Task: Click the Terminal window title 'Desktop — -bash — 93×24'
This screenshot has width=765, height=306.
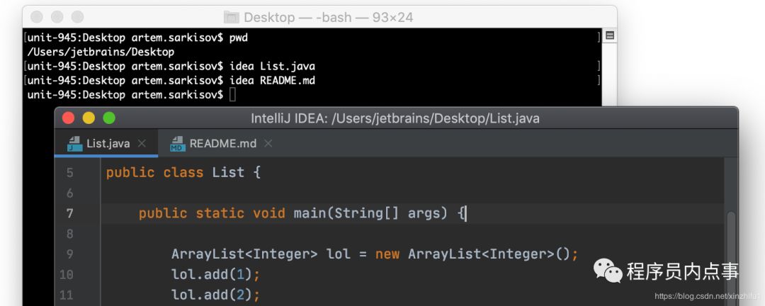Action: [329, 18]
